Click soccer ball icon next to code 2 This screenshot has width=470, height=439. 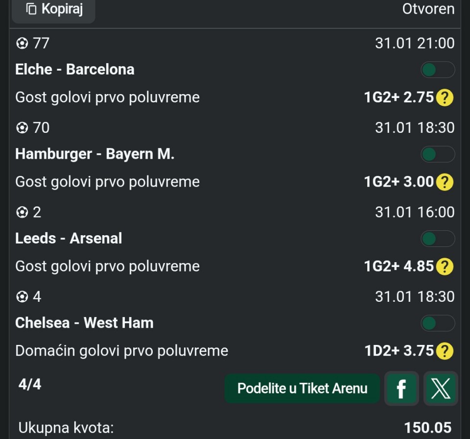click(22, 213)
